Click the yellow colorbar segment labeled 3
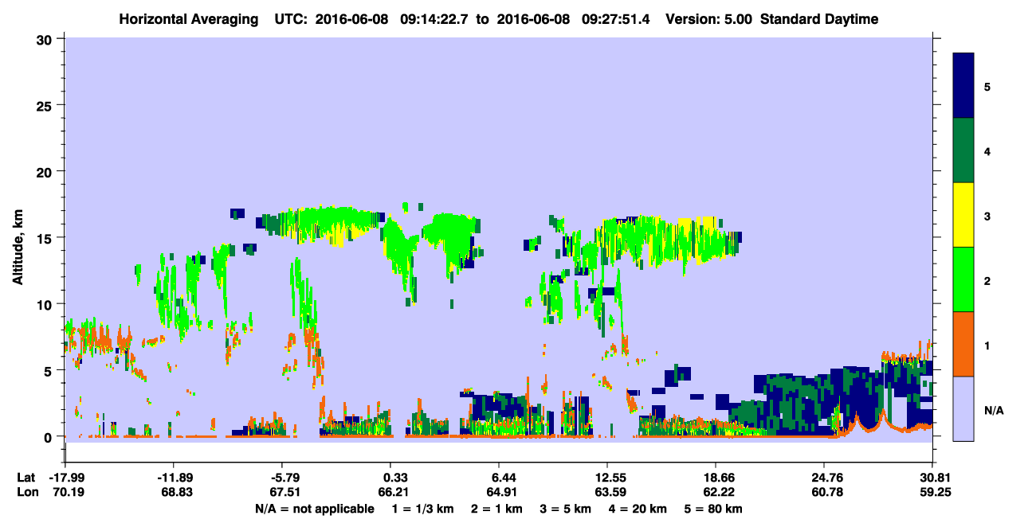This screenshot has height=531, width=1036. coord(963,215)
